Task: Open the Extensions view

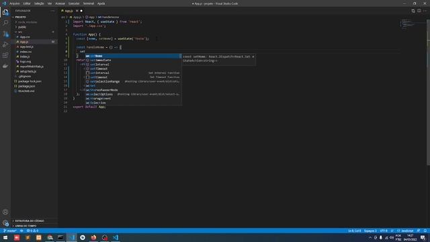Action: point(5,55)
